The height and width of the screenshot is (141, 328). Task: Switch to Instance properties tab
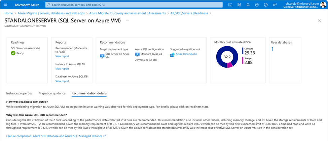click(x=20, y=93)
